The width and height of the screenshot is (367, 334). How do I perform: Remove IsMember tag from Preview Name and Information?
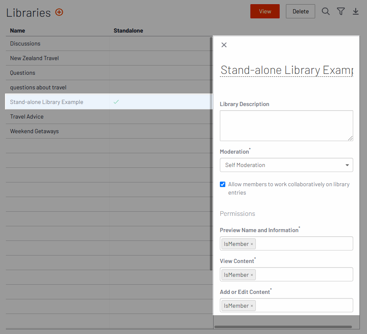click(252, 244)
